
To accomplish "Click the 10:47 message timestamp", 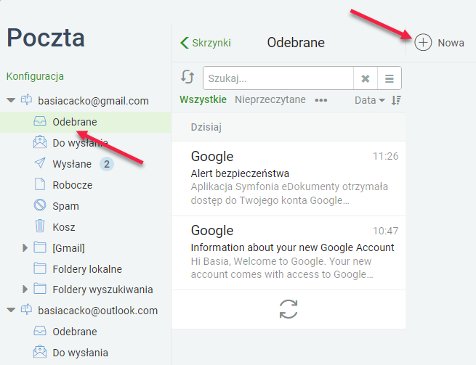I will tap(386, 231).
